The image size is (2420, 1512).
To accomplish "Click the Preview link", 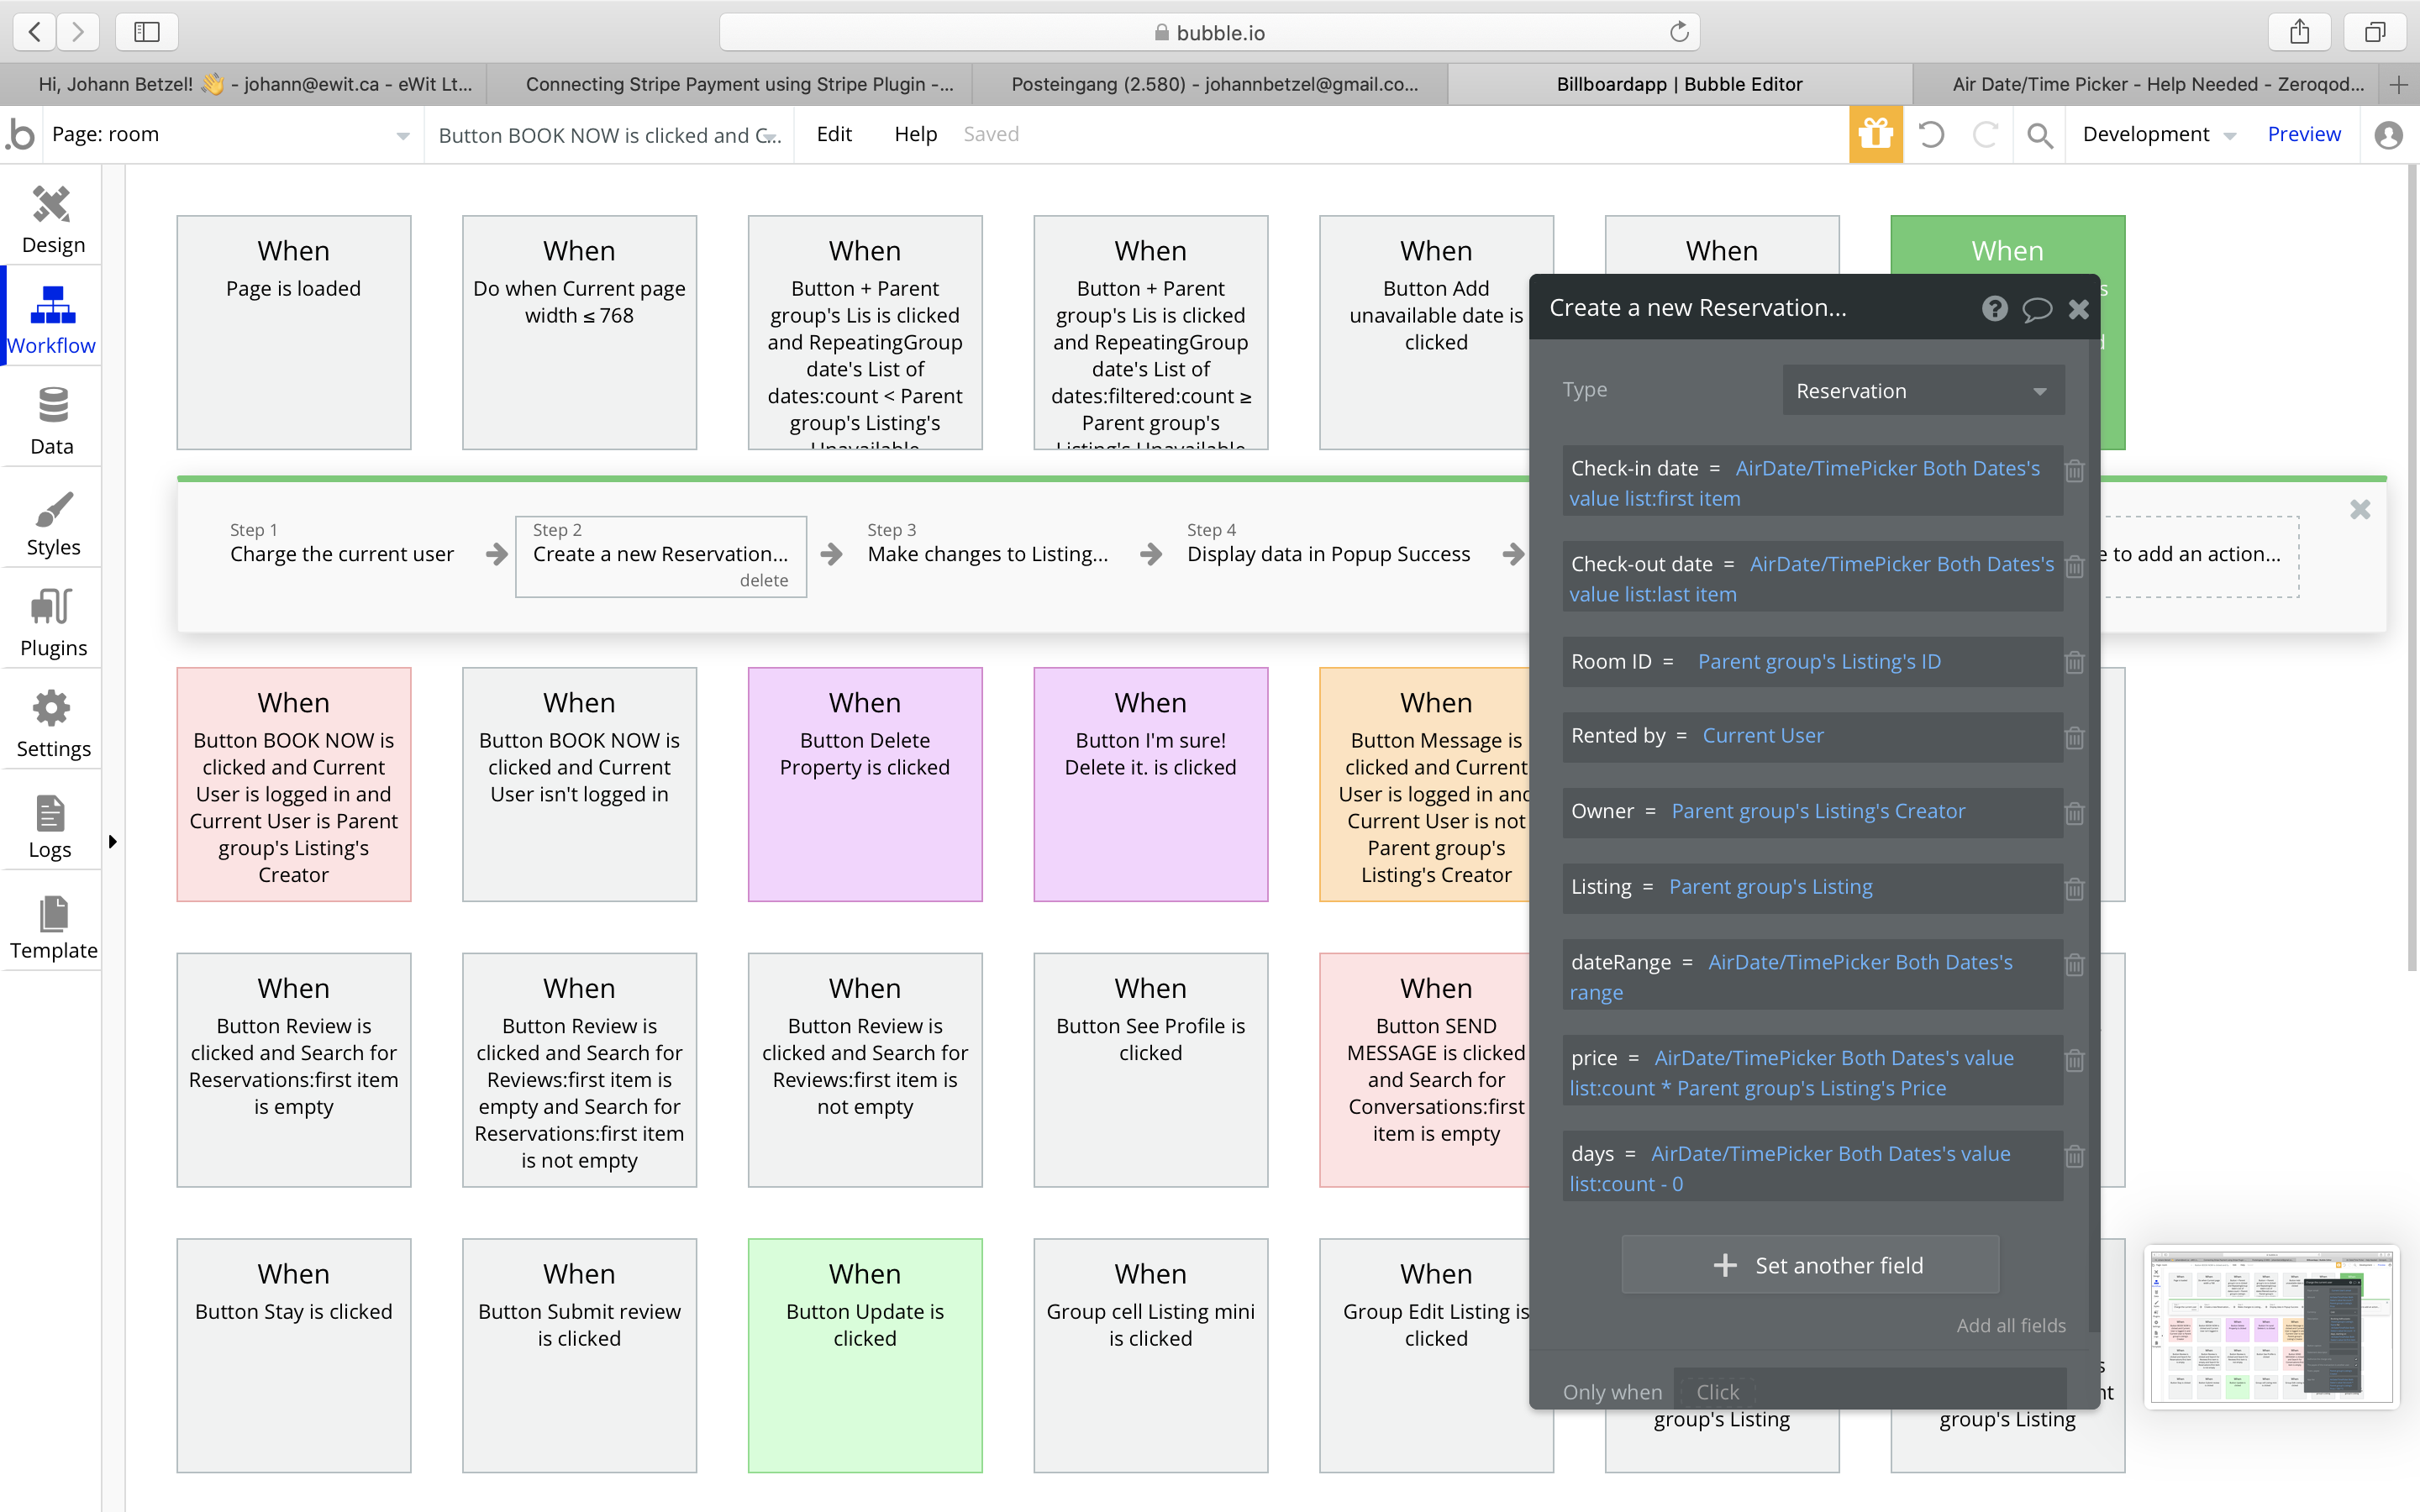I will (x=2303, y=134).
